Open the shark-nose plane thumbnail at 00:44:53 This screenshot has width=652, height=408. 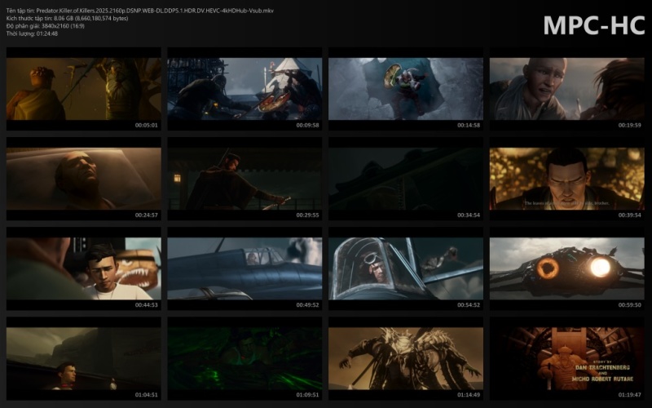84,268
